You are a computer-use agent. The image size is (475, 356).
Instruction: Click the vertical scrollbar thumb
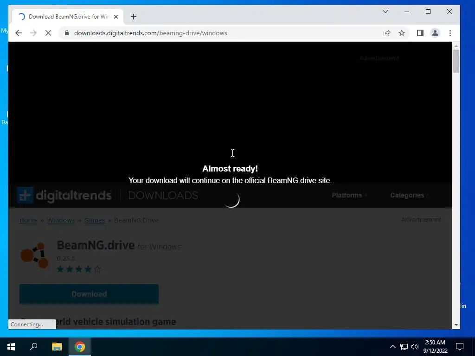point(456,61)
